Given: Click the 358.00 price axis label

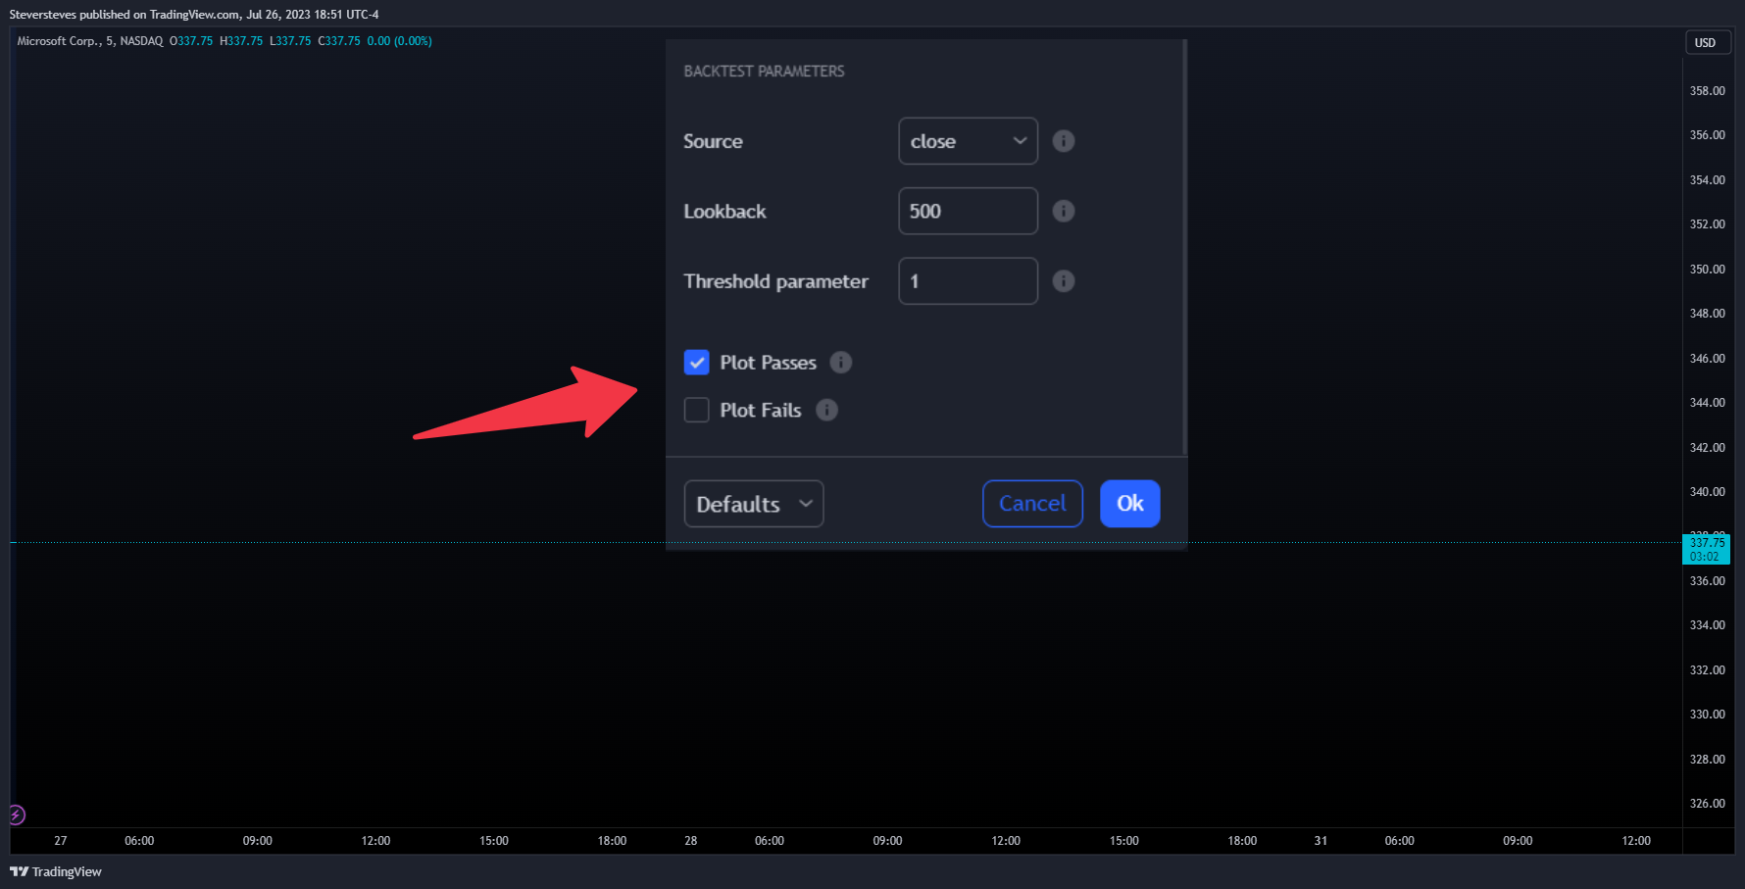Looking at the screenshot, I should click(x=1708, y=91).
